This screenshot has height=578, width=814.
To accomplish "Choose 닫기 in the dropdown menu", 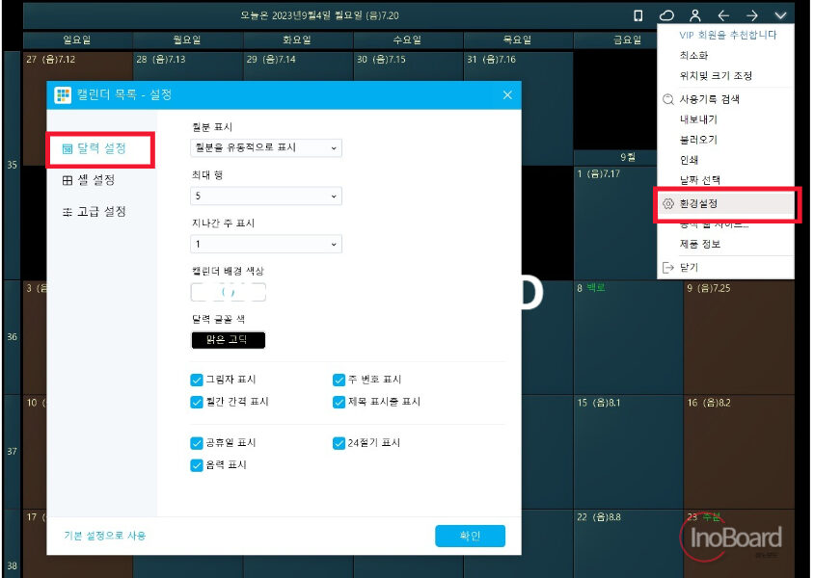I will (x=689, y=268).
